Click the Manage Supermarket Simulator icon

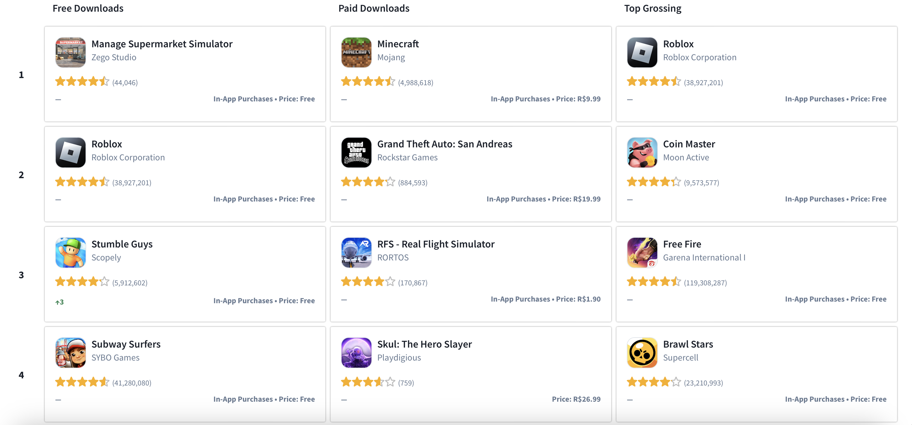70,52
